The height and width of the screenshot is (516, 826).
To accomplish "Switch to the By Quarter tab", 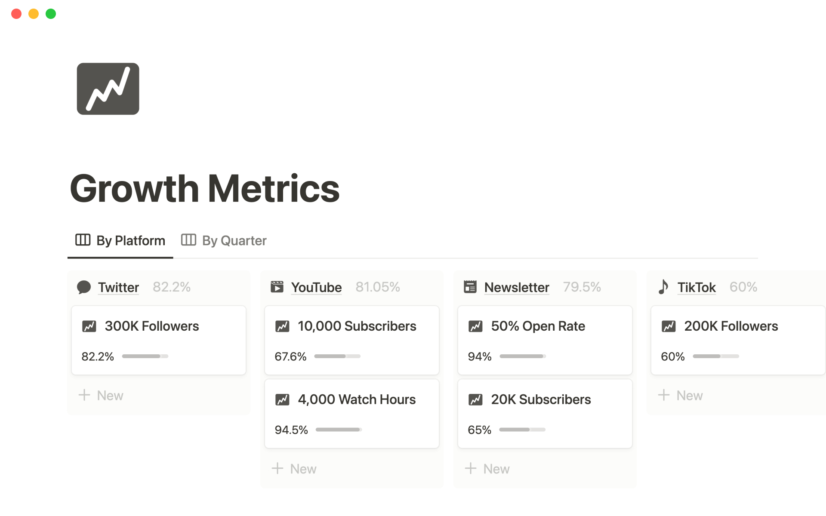I will pyautogui.click(x=224, y=241).
